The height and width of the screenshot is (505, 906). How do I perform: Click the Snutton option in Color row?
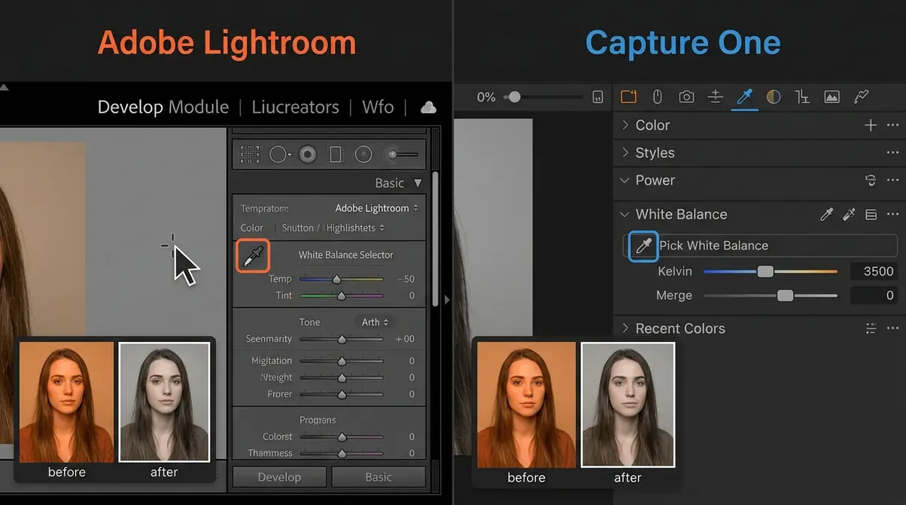[298, 228]
